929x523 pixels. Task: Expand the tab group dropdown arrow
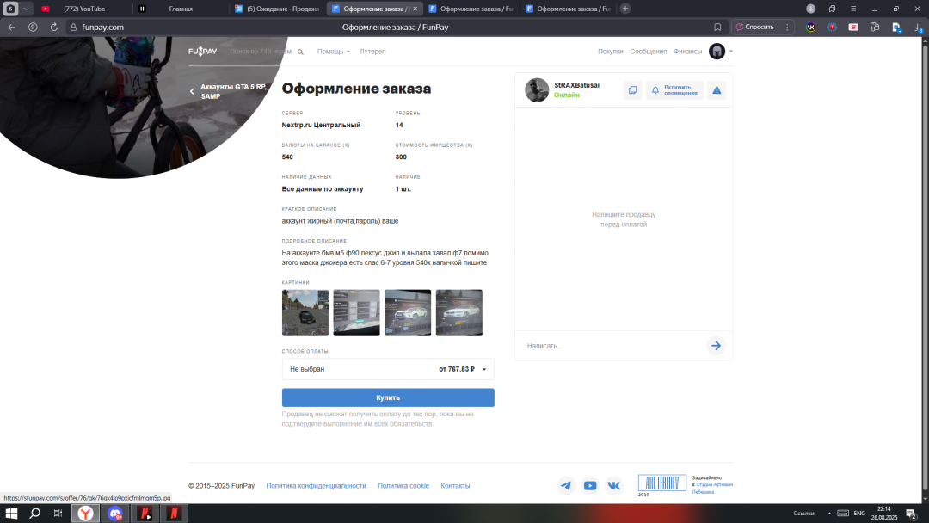tap(27, 9)
